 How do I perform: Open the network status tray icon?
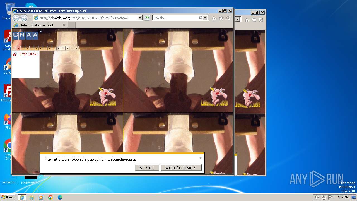click(324, 197)
